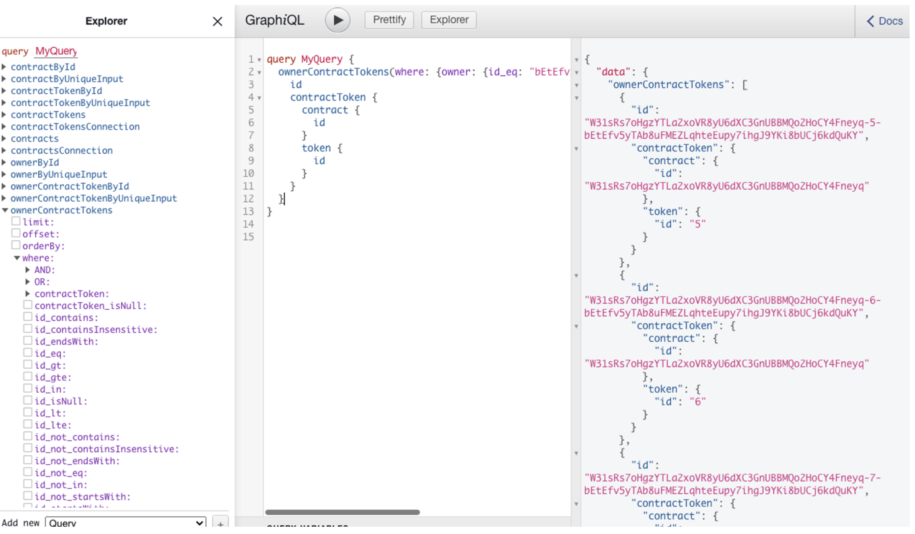Collapse the "data" object fold arrow in results
Image resolution: width=915 pixels, height=534 pixels.
(576, 72)
